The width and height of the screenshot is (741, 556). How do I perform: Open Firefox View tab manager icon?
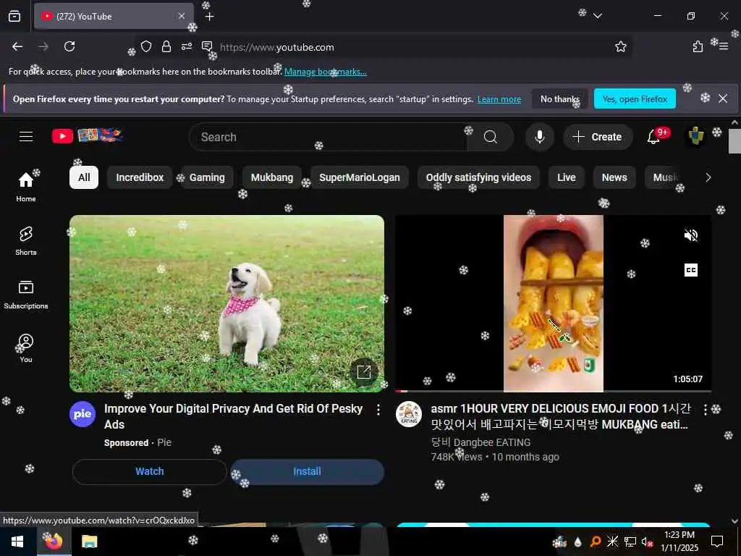[x=14, y=16]
